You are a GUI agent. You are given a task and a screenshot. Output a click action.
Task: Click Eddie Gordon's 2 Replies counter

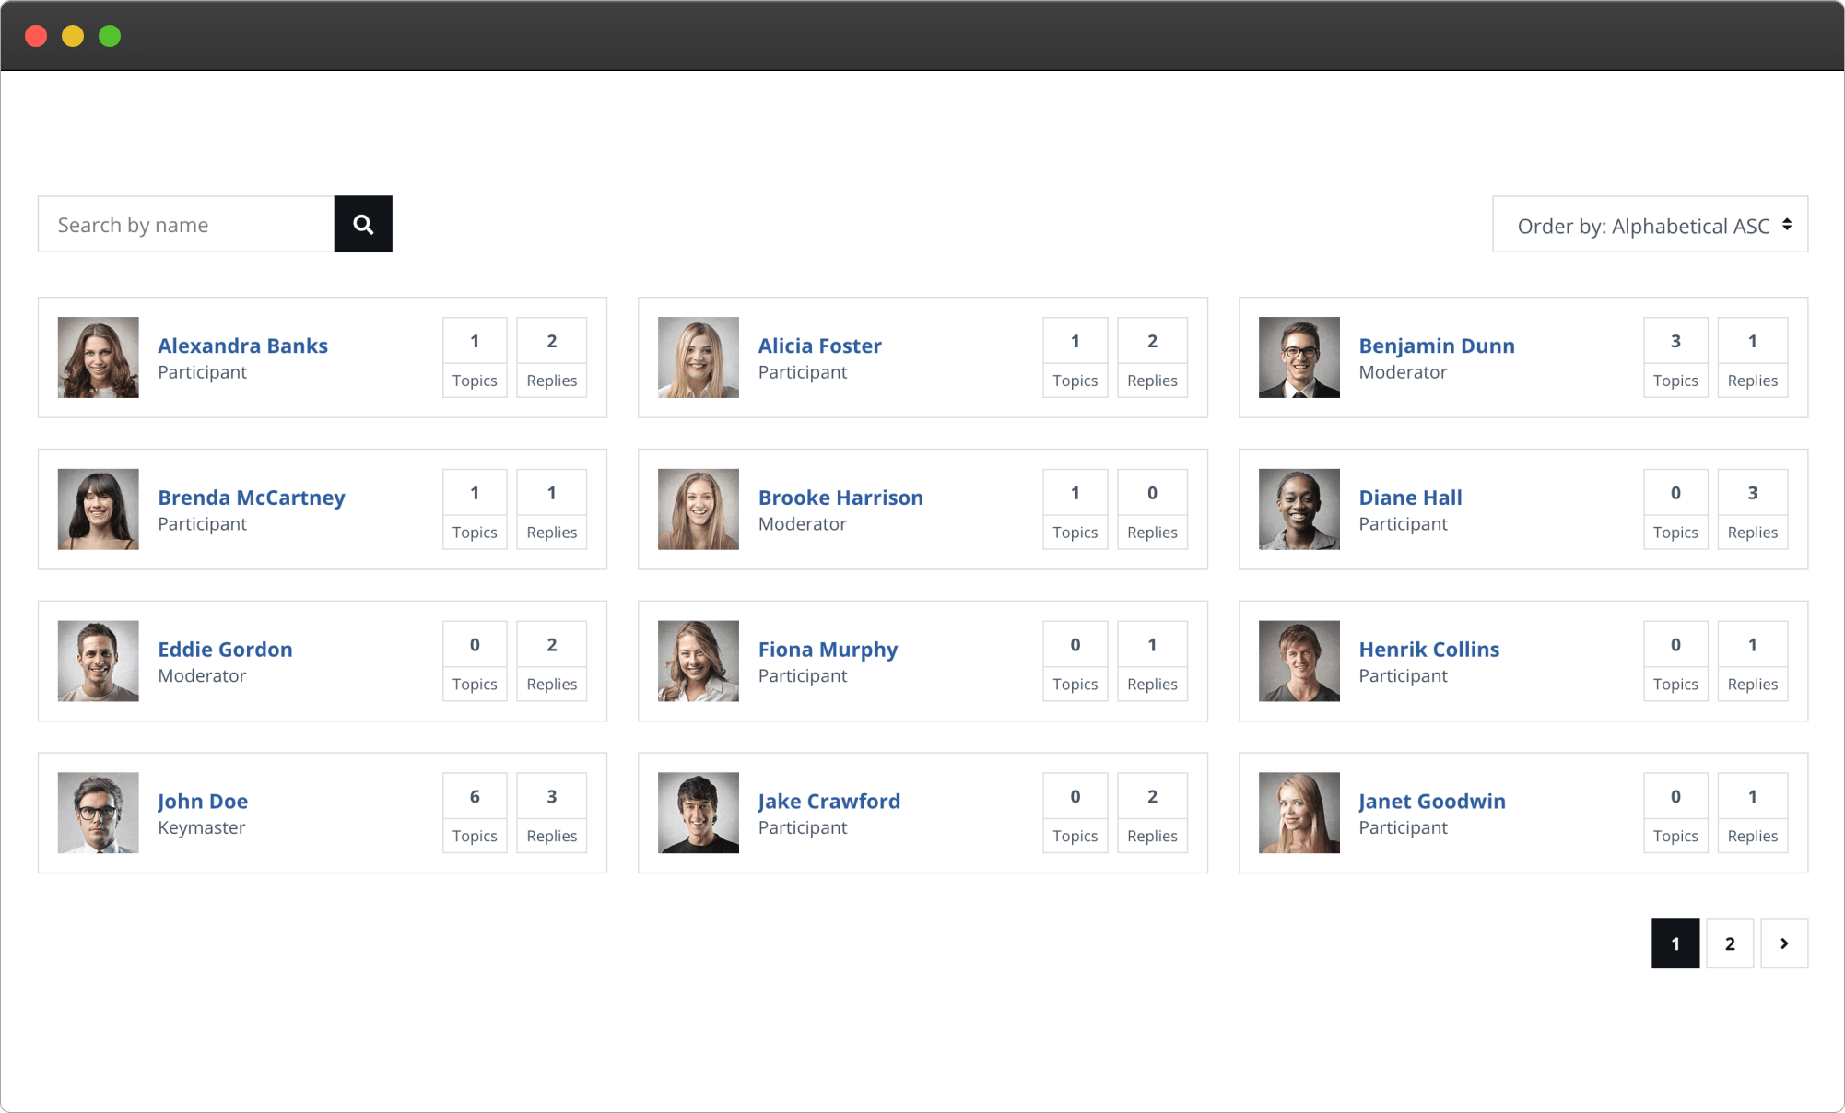click(552, 662)
